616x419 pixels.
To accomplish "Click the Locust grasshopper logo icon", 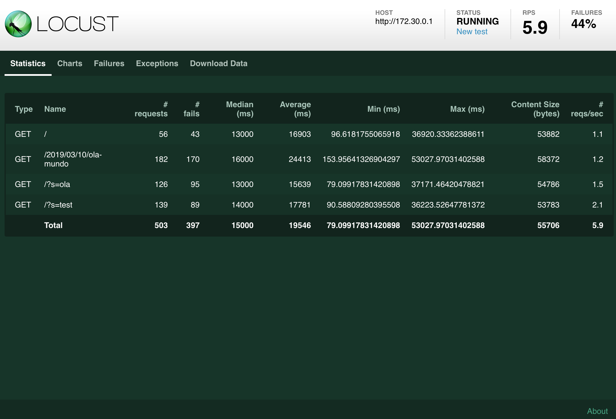I will pyautogui.click(x=18, y=24).
